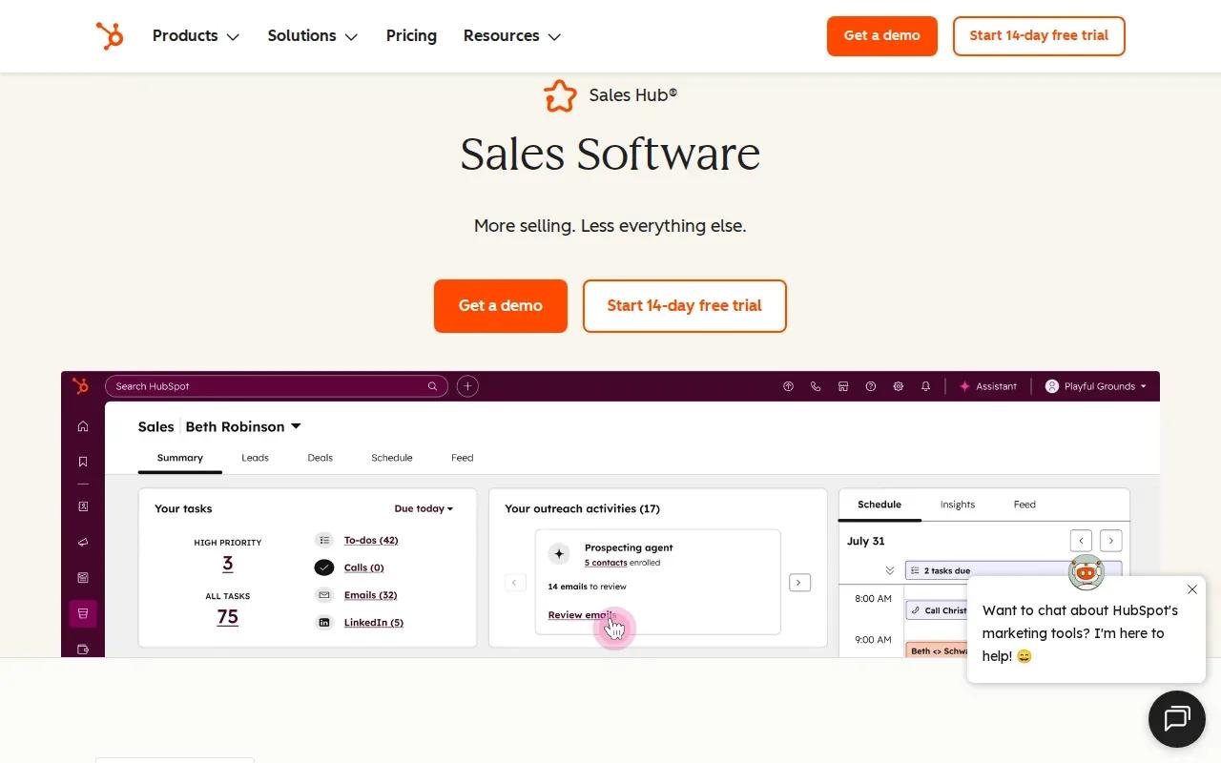Click the Sales Hub star icon

click(x=560, y=95)
